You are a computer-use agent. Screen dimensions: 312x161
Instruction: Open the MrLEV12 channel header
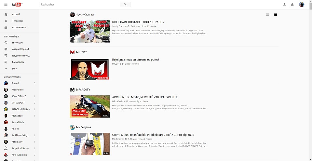82,52
